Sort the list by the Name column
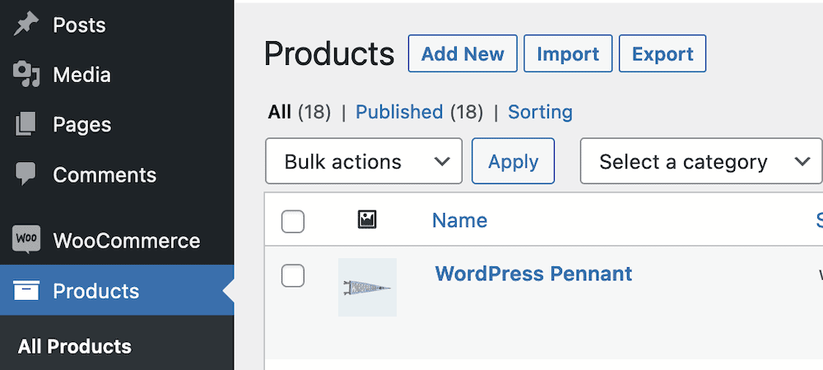 tap(459, 220)
